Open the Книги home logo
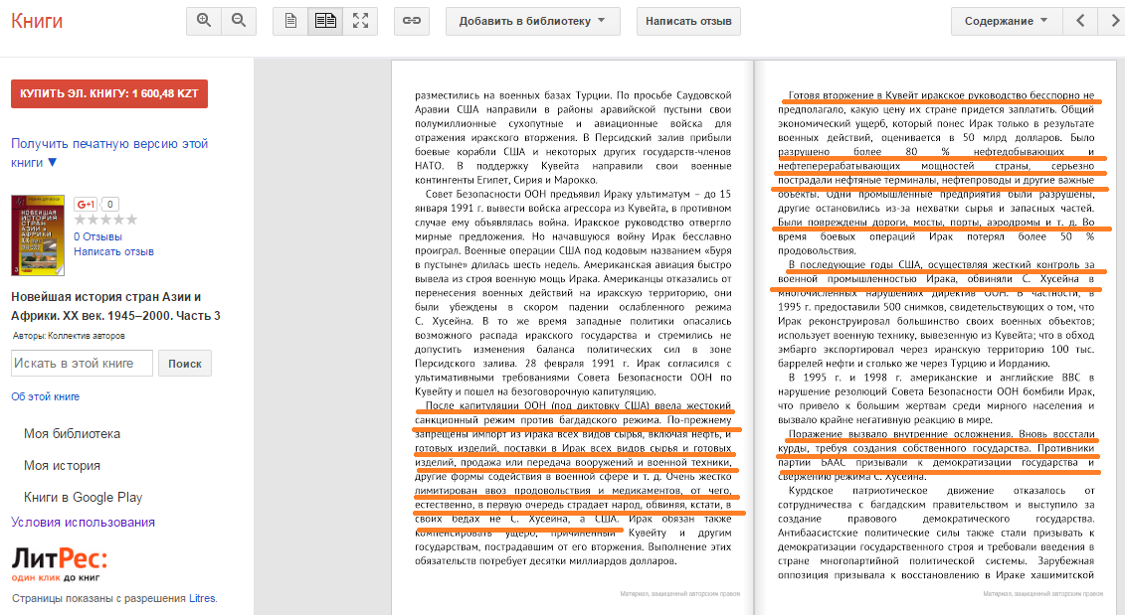This screenshot has width=1125, height=615. 37,21
